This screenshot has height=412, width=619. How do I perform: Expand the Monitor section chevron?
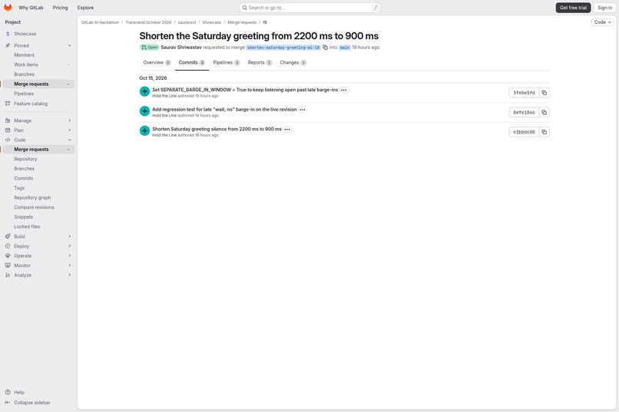69,265
